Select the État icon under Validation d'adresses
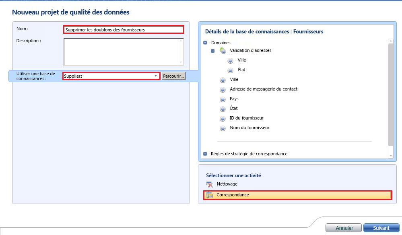402x235 pixels. [230, 70]
